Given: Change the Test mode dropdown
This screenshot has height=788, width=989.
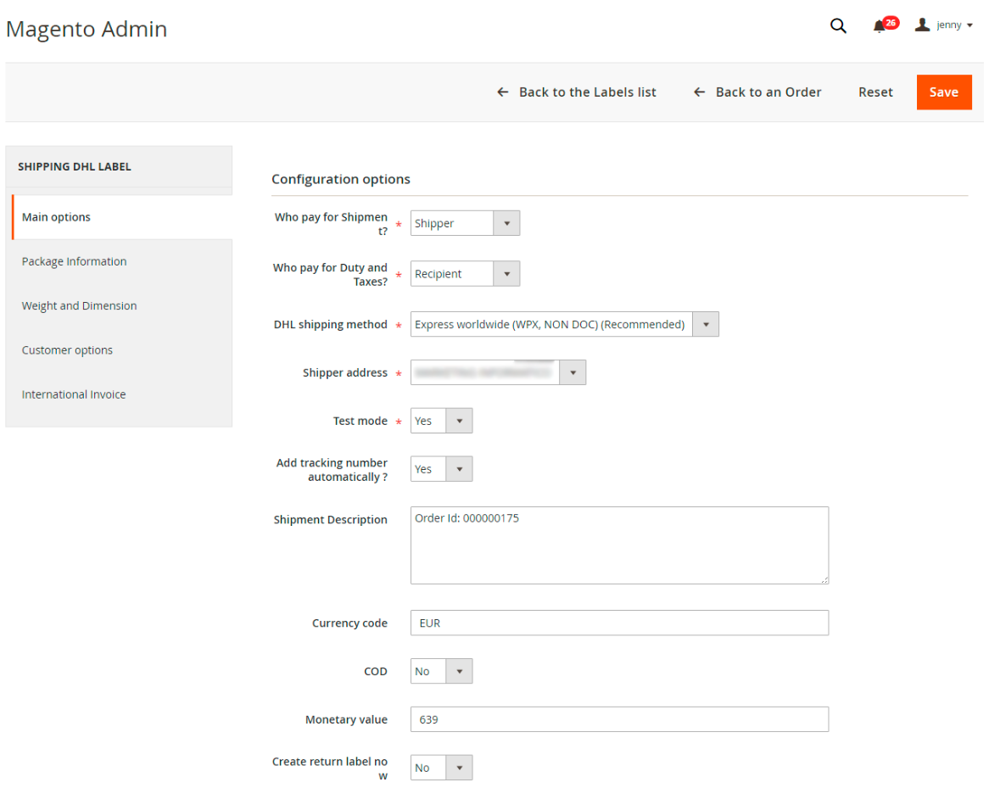Looking at the screenshot, I should (x=442, y=421).
